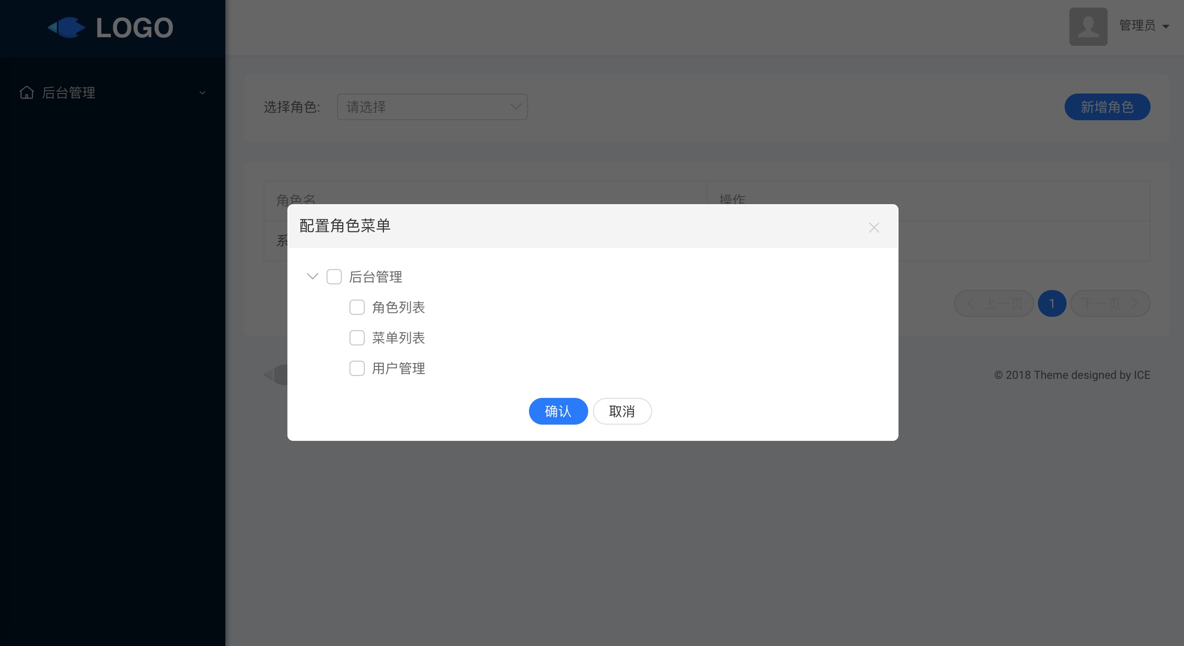Close the 配置角色菜单 dialog with X icon
This screenshot has width=1184, height=646.
click(874, 228)
